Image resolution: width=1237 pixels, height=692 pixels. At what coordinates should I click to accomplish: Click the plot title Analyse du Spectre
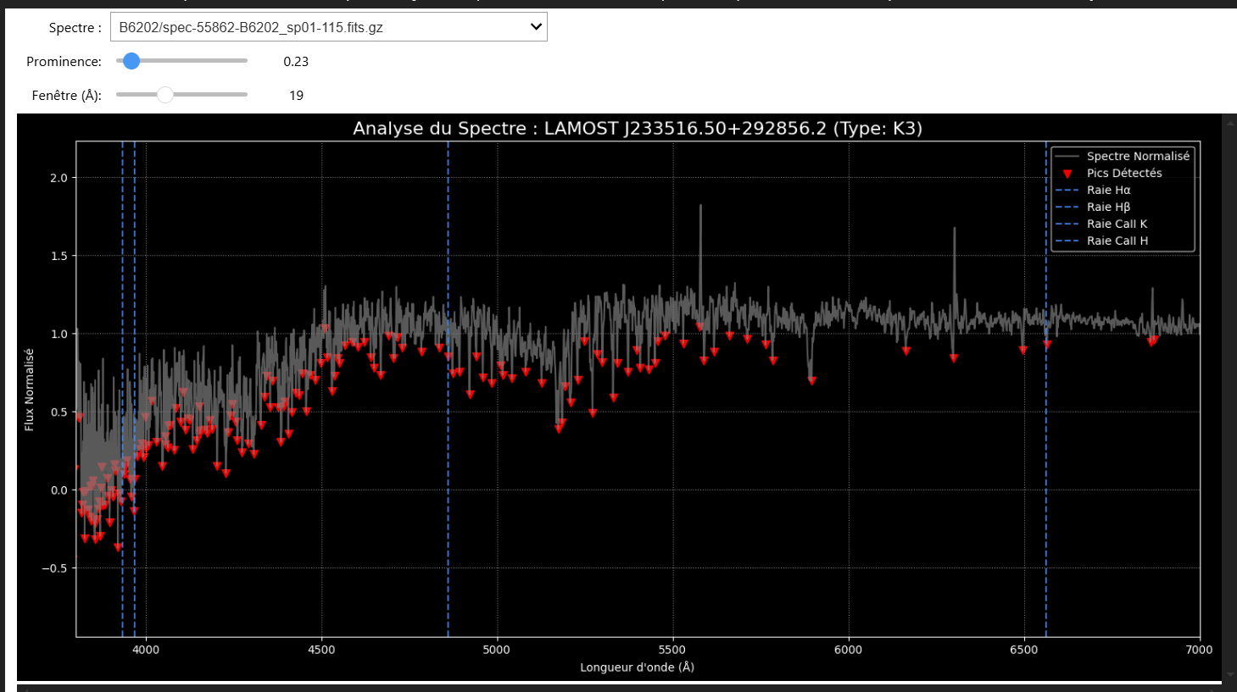[x=637, y=128]
